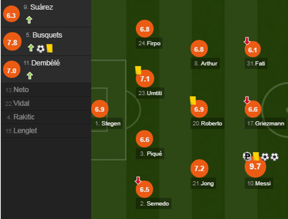Viewport: 288px width, 219px height.
Task: Click the red substitution arrow above Semedo
Action: point(138,180)
